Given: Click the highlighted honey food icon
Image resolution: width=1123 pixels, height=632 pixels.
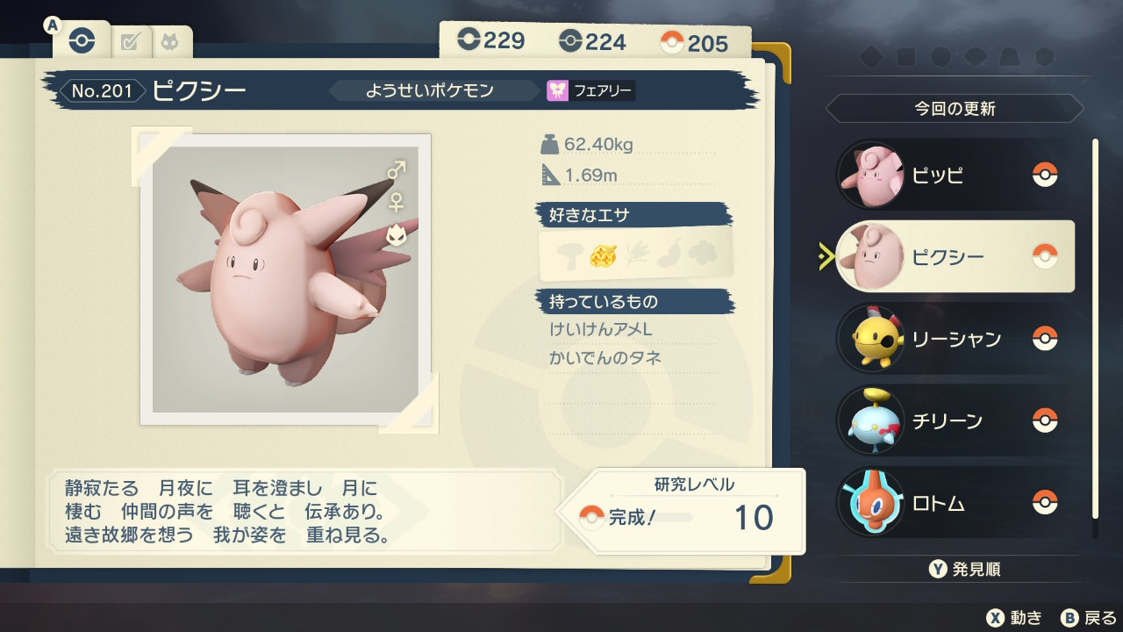Looking at the screenshot, I should [x=604, y=255].
